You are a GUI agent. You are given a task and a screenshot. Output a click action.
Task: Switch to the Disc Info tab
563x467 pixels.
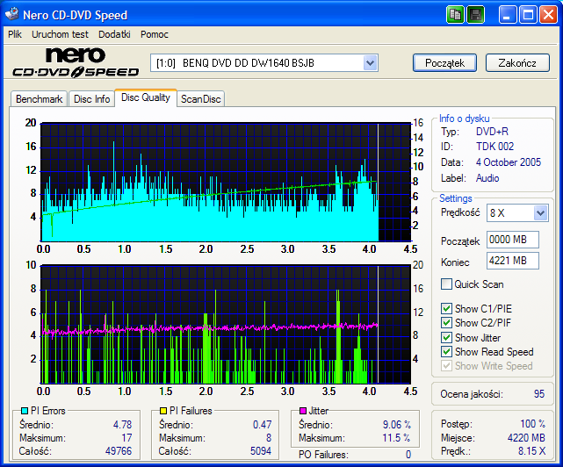click(x=91, y=99)
